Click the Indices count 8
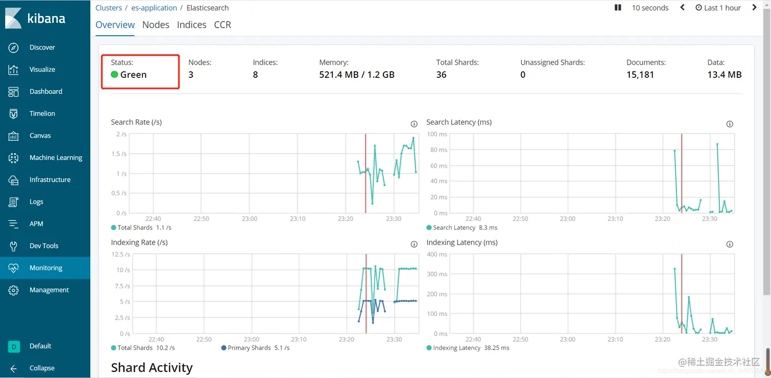 pos(255,75)
